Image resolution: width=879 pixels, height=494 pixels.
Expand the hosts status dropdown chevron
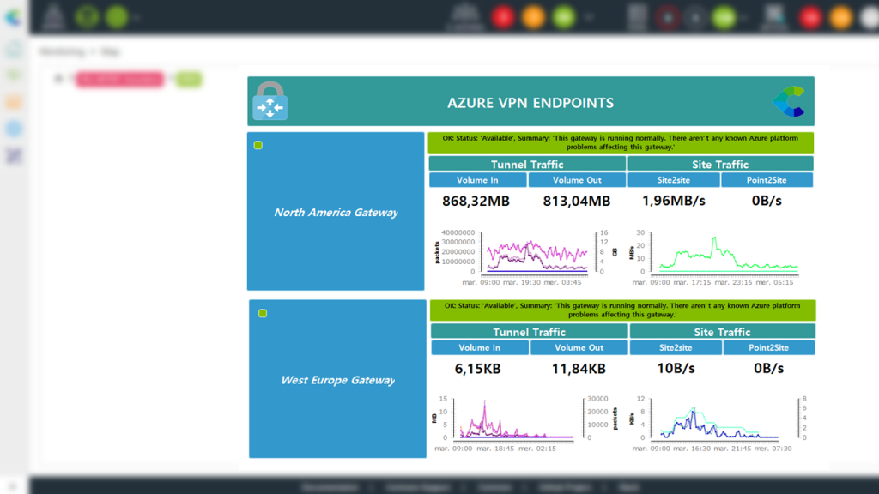589,17
